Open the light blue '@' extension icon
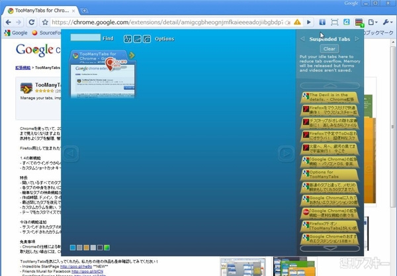 pos(347,23)
